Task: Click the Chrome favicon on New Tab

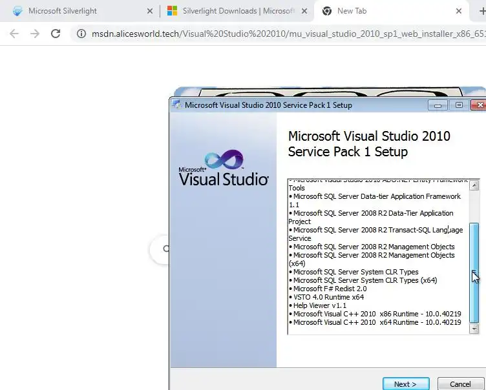Action: click(x=326, y=11)
